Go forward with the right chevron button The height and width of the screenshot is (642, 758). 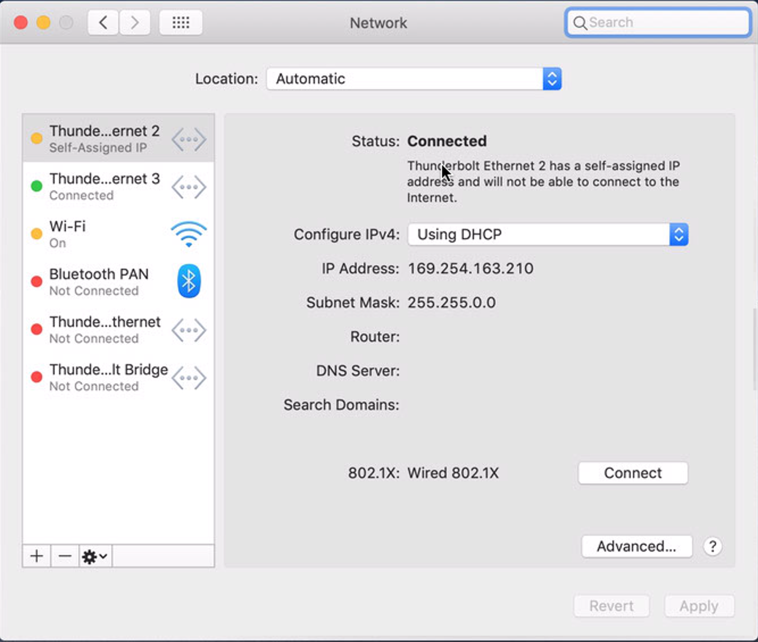pos(135,23)
